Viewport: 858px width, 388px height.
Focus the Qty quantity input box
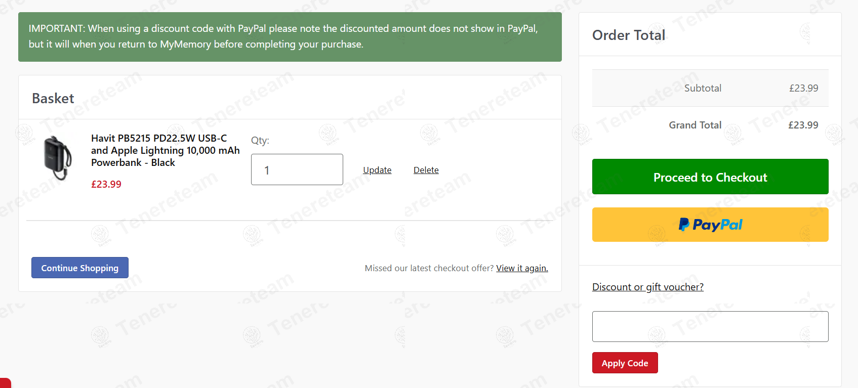point(297,169)
